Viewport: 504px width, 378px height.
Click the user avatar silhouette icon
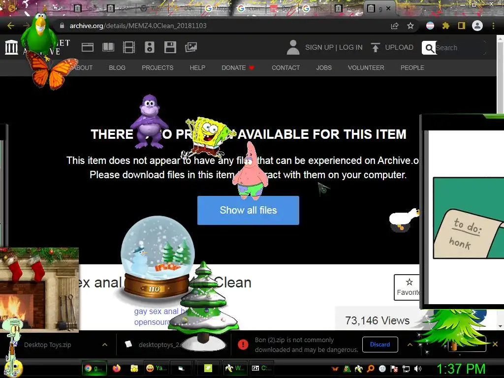[x=293, y=47]
